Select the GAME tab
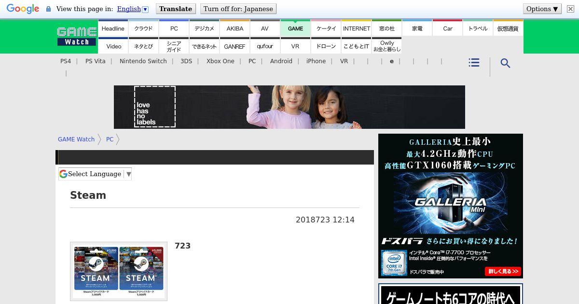This screenshot has width=579, height=304. (x=295, y=28)
